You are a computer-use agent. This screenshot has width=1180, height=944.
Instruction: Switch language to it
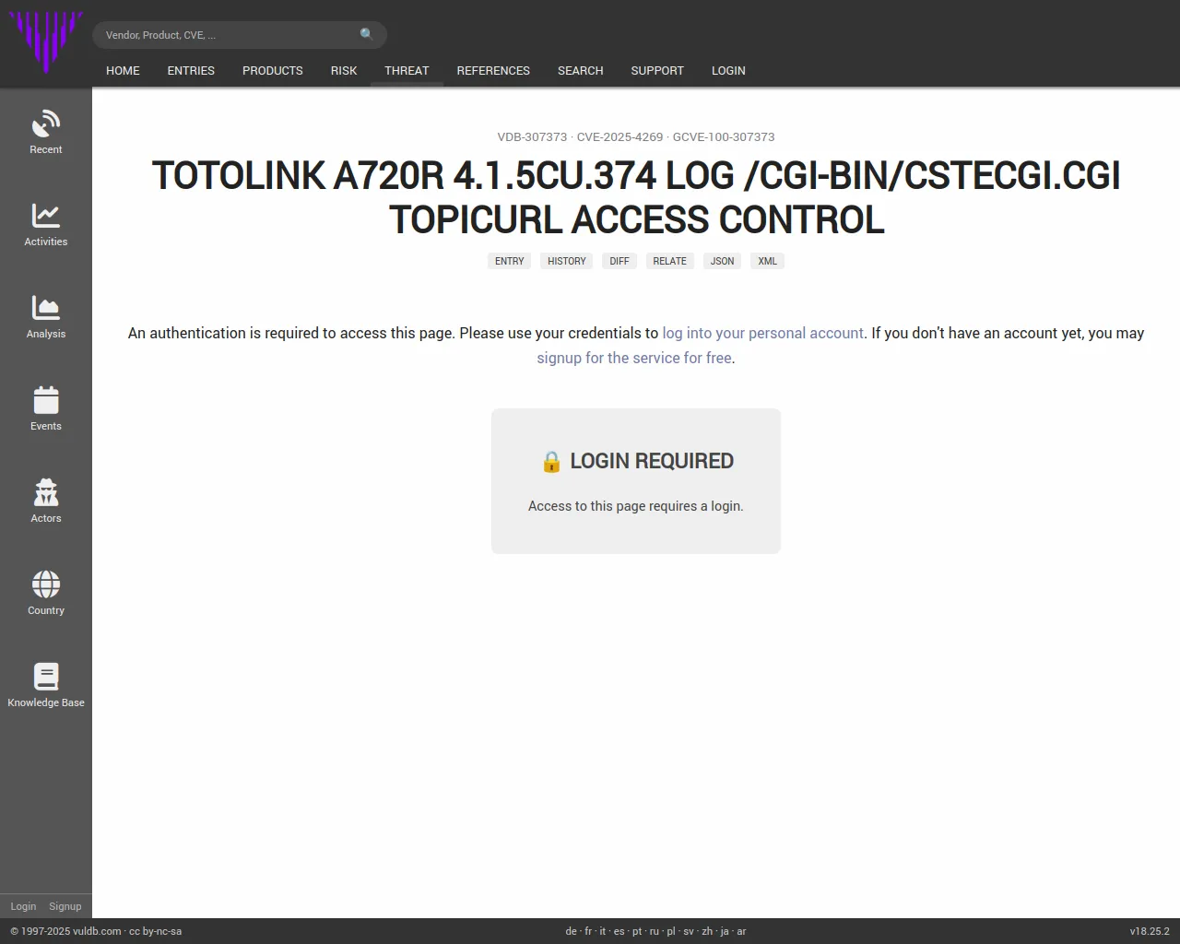coord(603,931)
